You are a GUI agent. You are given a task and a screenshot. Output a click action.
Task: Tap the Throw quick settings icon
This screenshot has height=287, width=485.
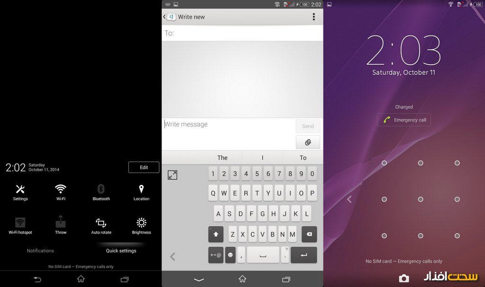click(x=61, y=225)
